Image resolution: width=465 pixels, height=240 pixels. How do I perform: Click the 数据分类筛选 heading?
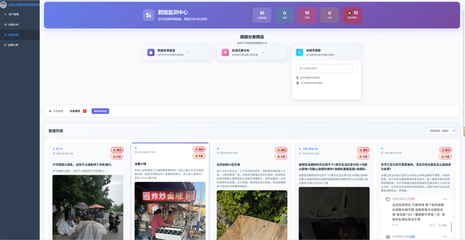pos(252,37)
